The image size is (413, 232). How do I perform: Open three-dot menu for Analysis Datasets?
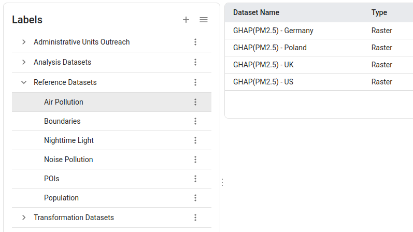[x=195, y=62]
